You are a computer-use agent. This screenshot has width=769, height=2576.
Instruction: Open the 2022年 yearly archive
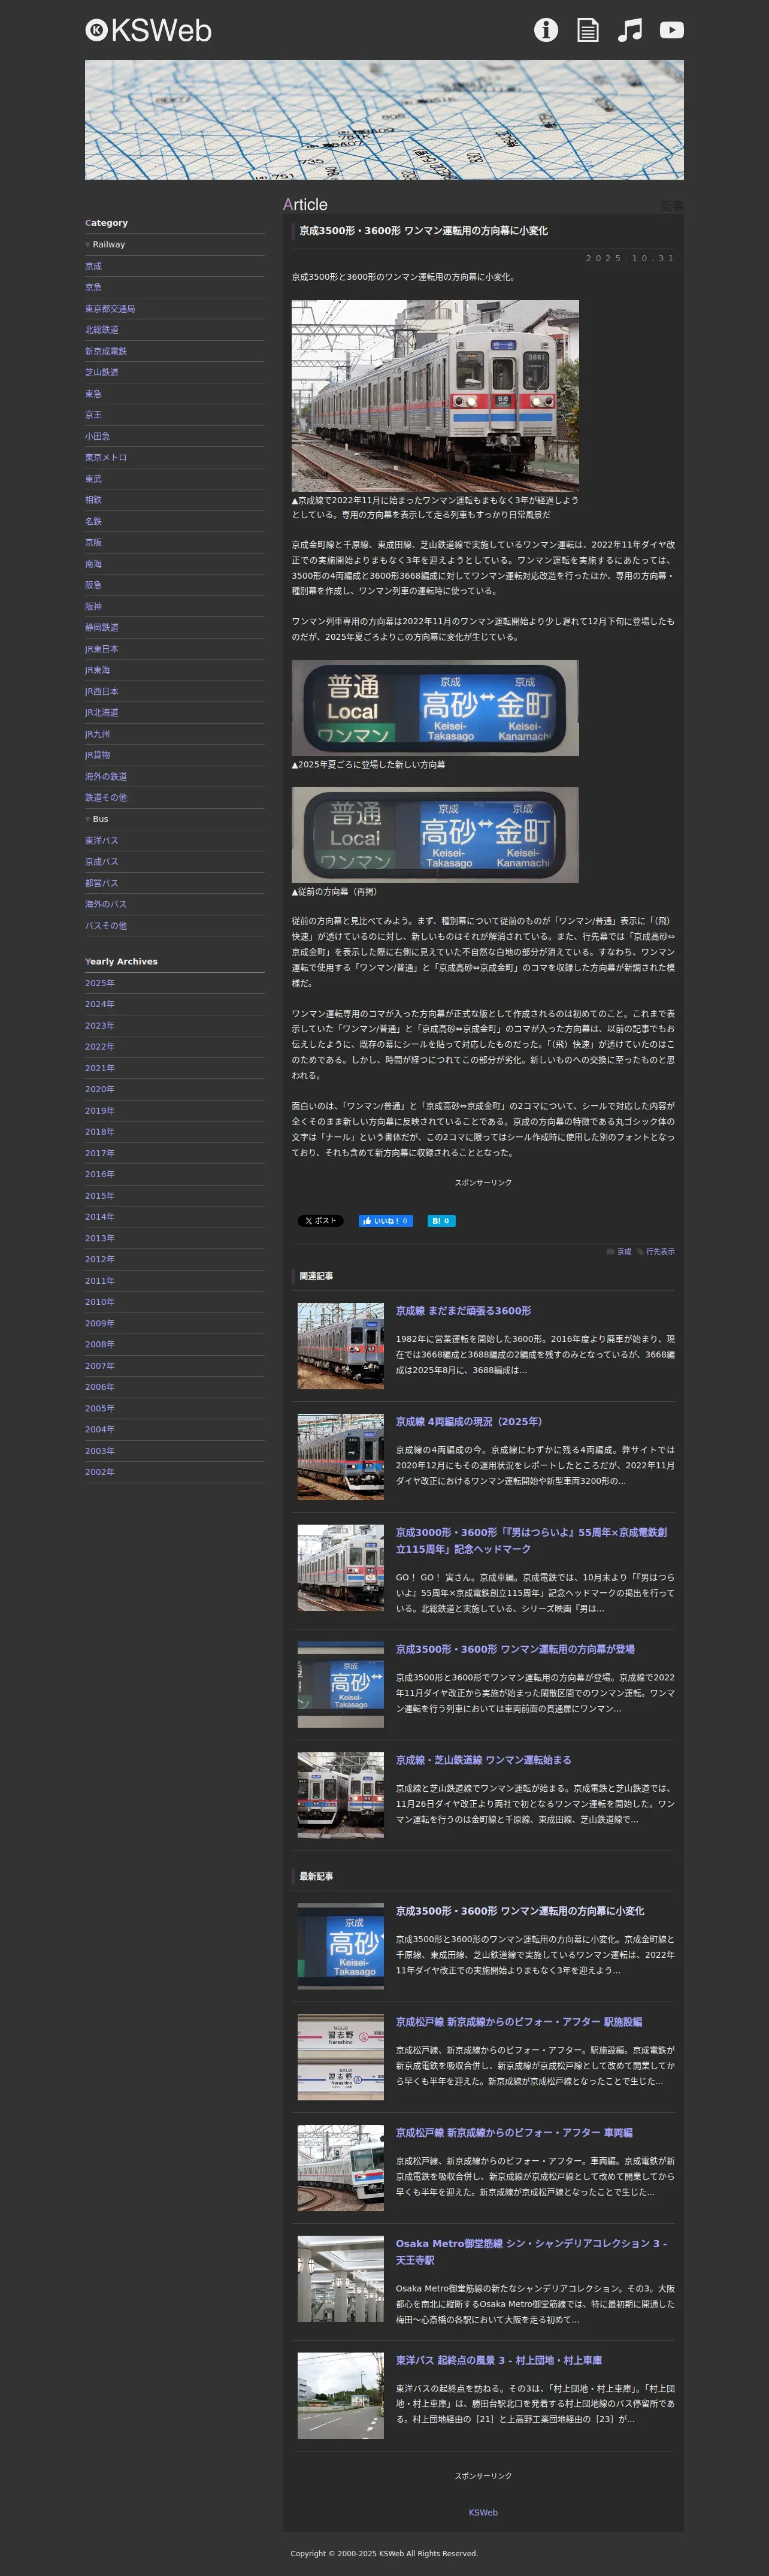coord(100,1047)
